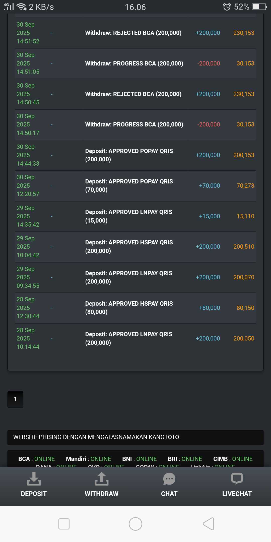Tap the Deposit download icon
This screenshot has height=542, width=271.
(34, 479)
